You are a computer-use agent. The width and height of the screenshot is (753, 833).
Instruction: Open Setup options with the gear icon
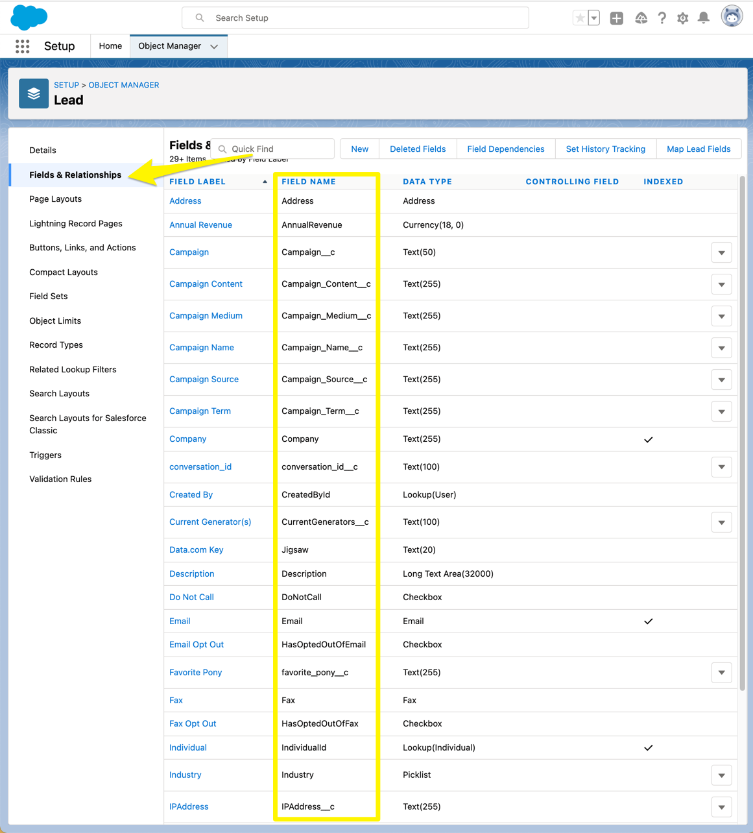click(x=682, y=18)
